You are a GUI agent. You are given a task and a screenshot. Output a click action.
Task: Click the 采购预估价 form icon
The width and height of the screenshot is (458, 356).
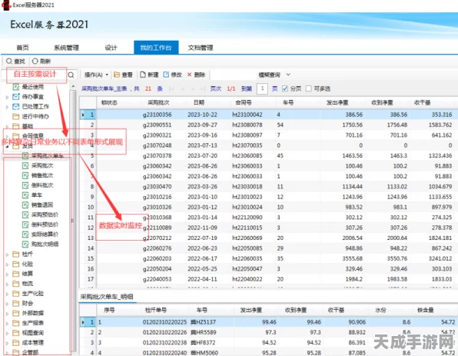pyautogui.click(x=25, y=215)
